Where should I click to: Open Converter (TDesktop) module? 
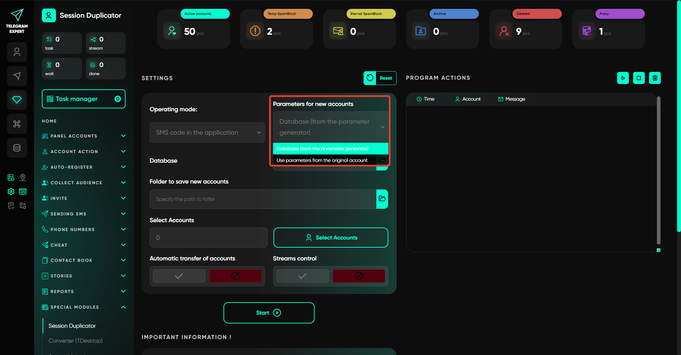[x=76, y=340]
